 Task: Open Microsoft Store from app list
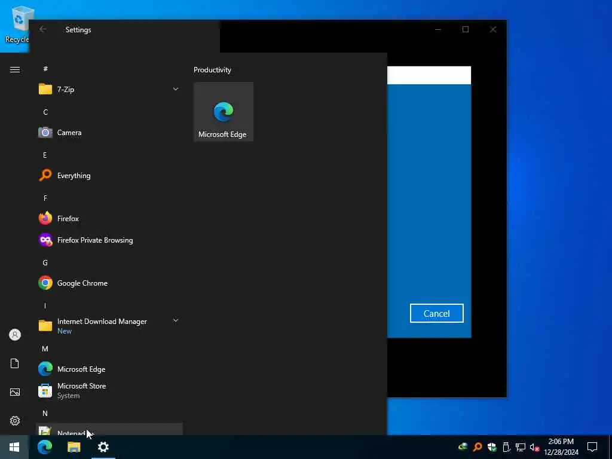[109, 390]
